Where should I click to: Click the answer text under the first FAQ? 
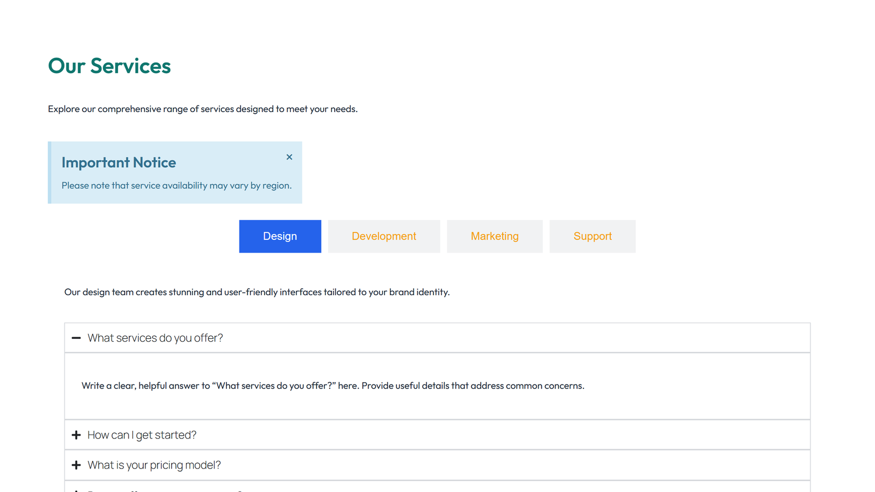[332, 385]
